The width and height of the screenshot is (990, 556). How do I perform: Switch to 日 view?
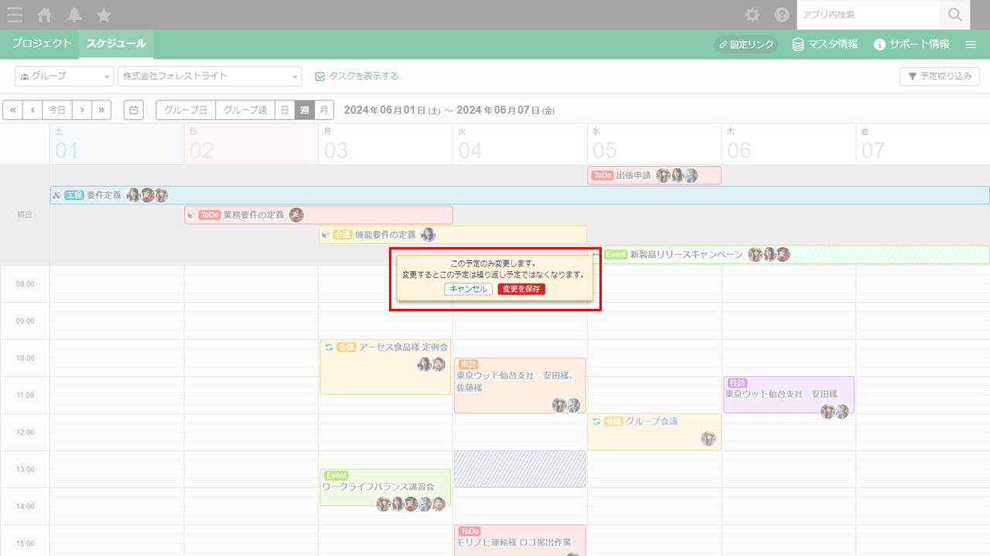click(x=285, y=110)
